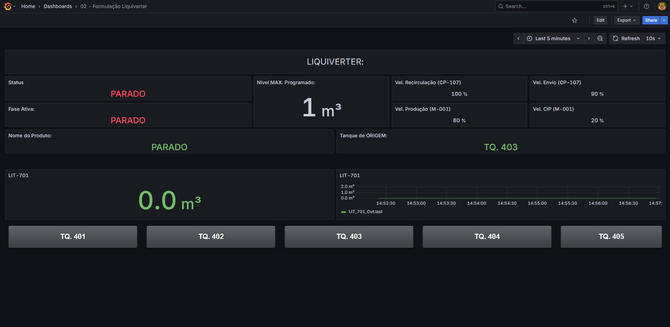Image resolution: width=670 pixels, height=327 pixels.
Task: Open the user profile avatar
Action: [662, 6]
